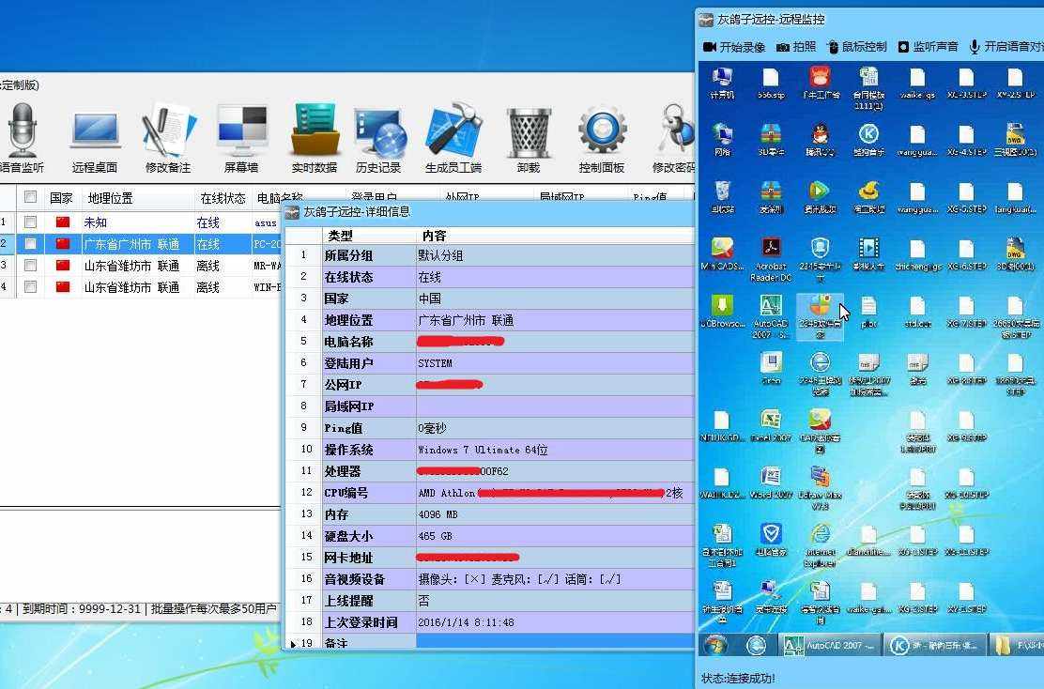
Task: Sort by the 国家 column header
Action: (x=61, y=198)
